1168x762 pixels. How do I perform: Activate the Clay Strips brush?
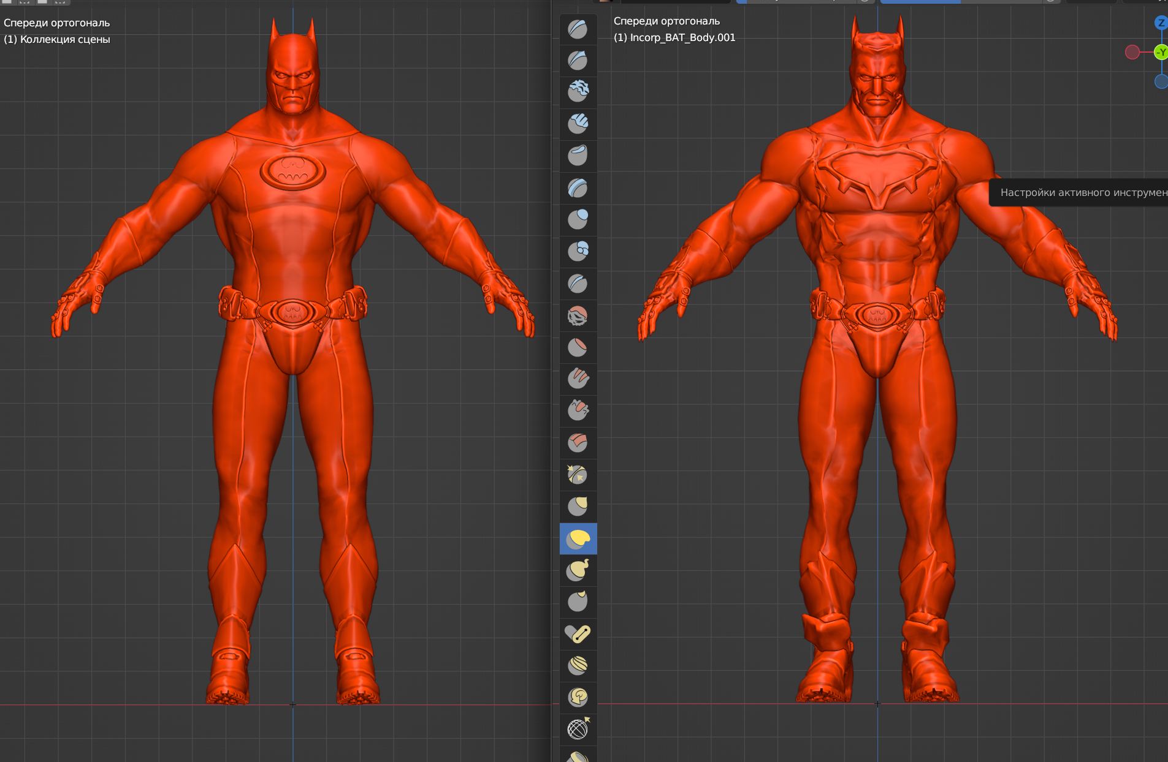click(578, 124)
